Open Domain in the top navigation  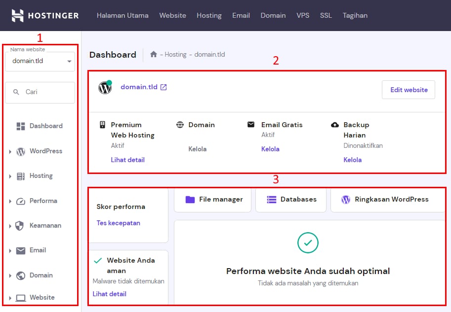[273, 15]
